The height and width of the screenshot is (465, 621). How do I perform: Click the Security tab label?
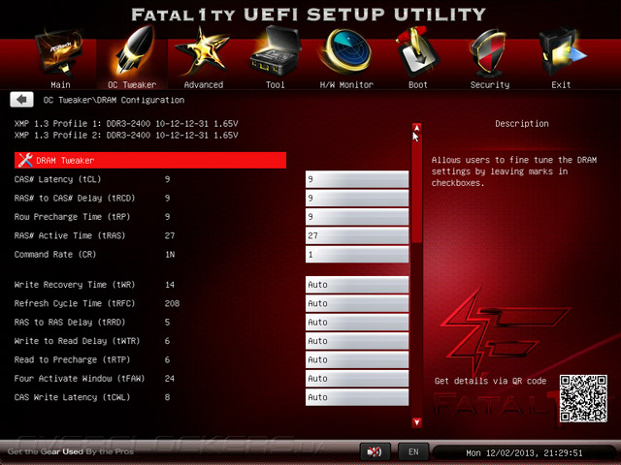(490, 84)
